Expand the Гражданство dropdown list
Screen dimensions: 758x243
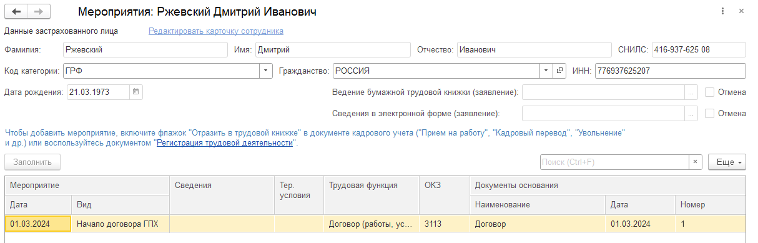pyautogui.click(x=546, y=71)
